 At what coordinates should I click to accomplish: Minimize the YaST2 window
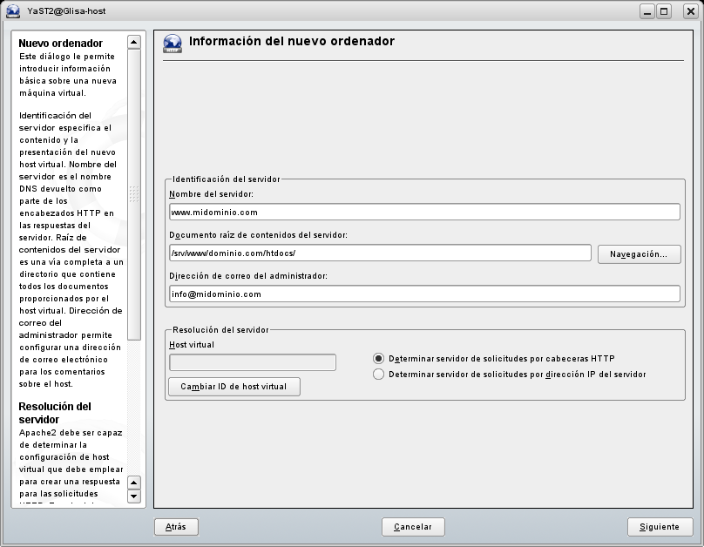pyautogui.click(x=647, y=11)
